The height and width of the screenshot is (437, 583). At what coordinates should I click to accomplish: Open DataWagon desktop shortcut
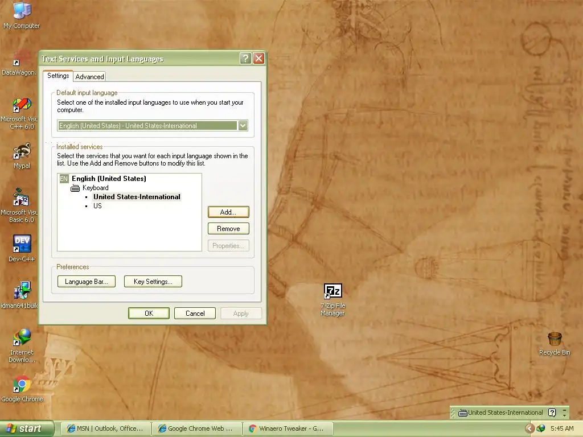pos(19,63)
